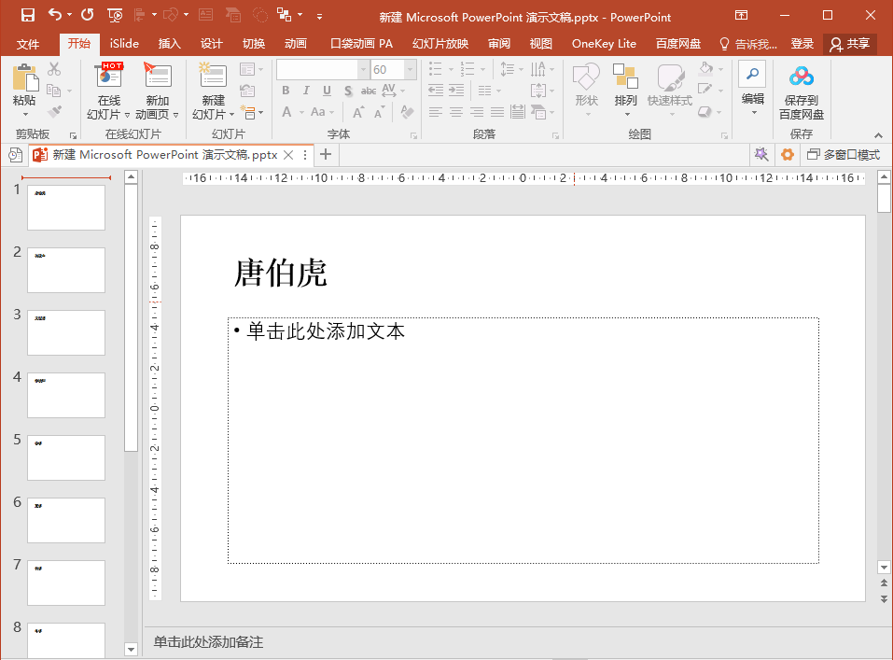Click the vertical scrollbar of slide thumbnail panel
Image resolution: width=893 pixels, height=660 pixels.
tap(131, 317)
